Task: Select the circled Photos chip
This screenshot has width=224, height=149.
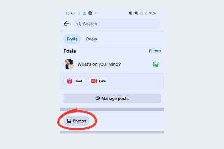Action: pyautogui.click(x=77, y=121)
